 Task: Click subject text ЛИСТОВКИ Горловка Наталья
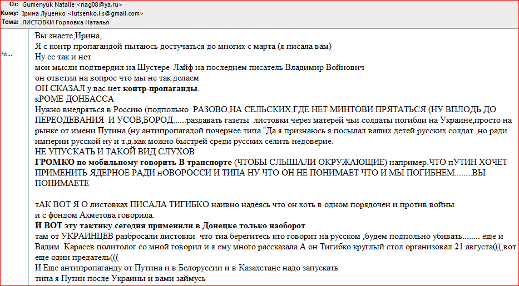65,22
